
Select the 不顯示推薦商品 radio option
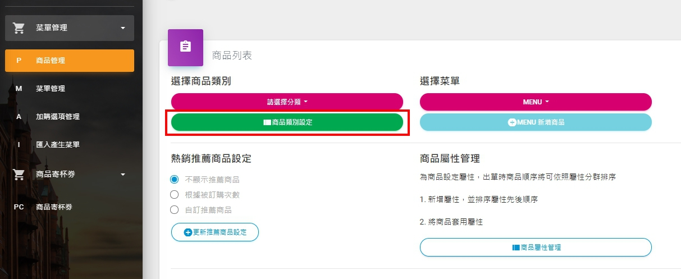point(174,180)
